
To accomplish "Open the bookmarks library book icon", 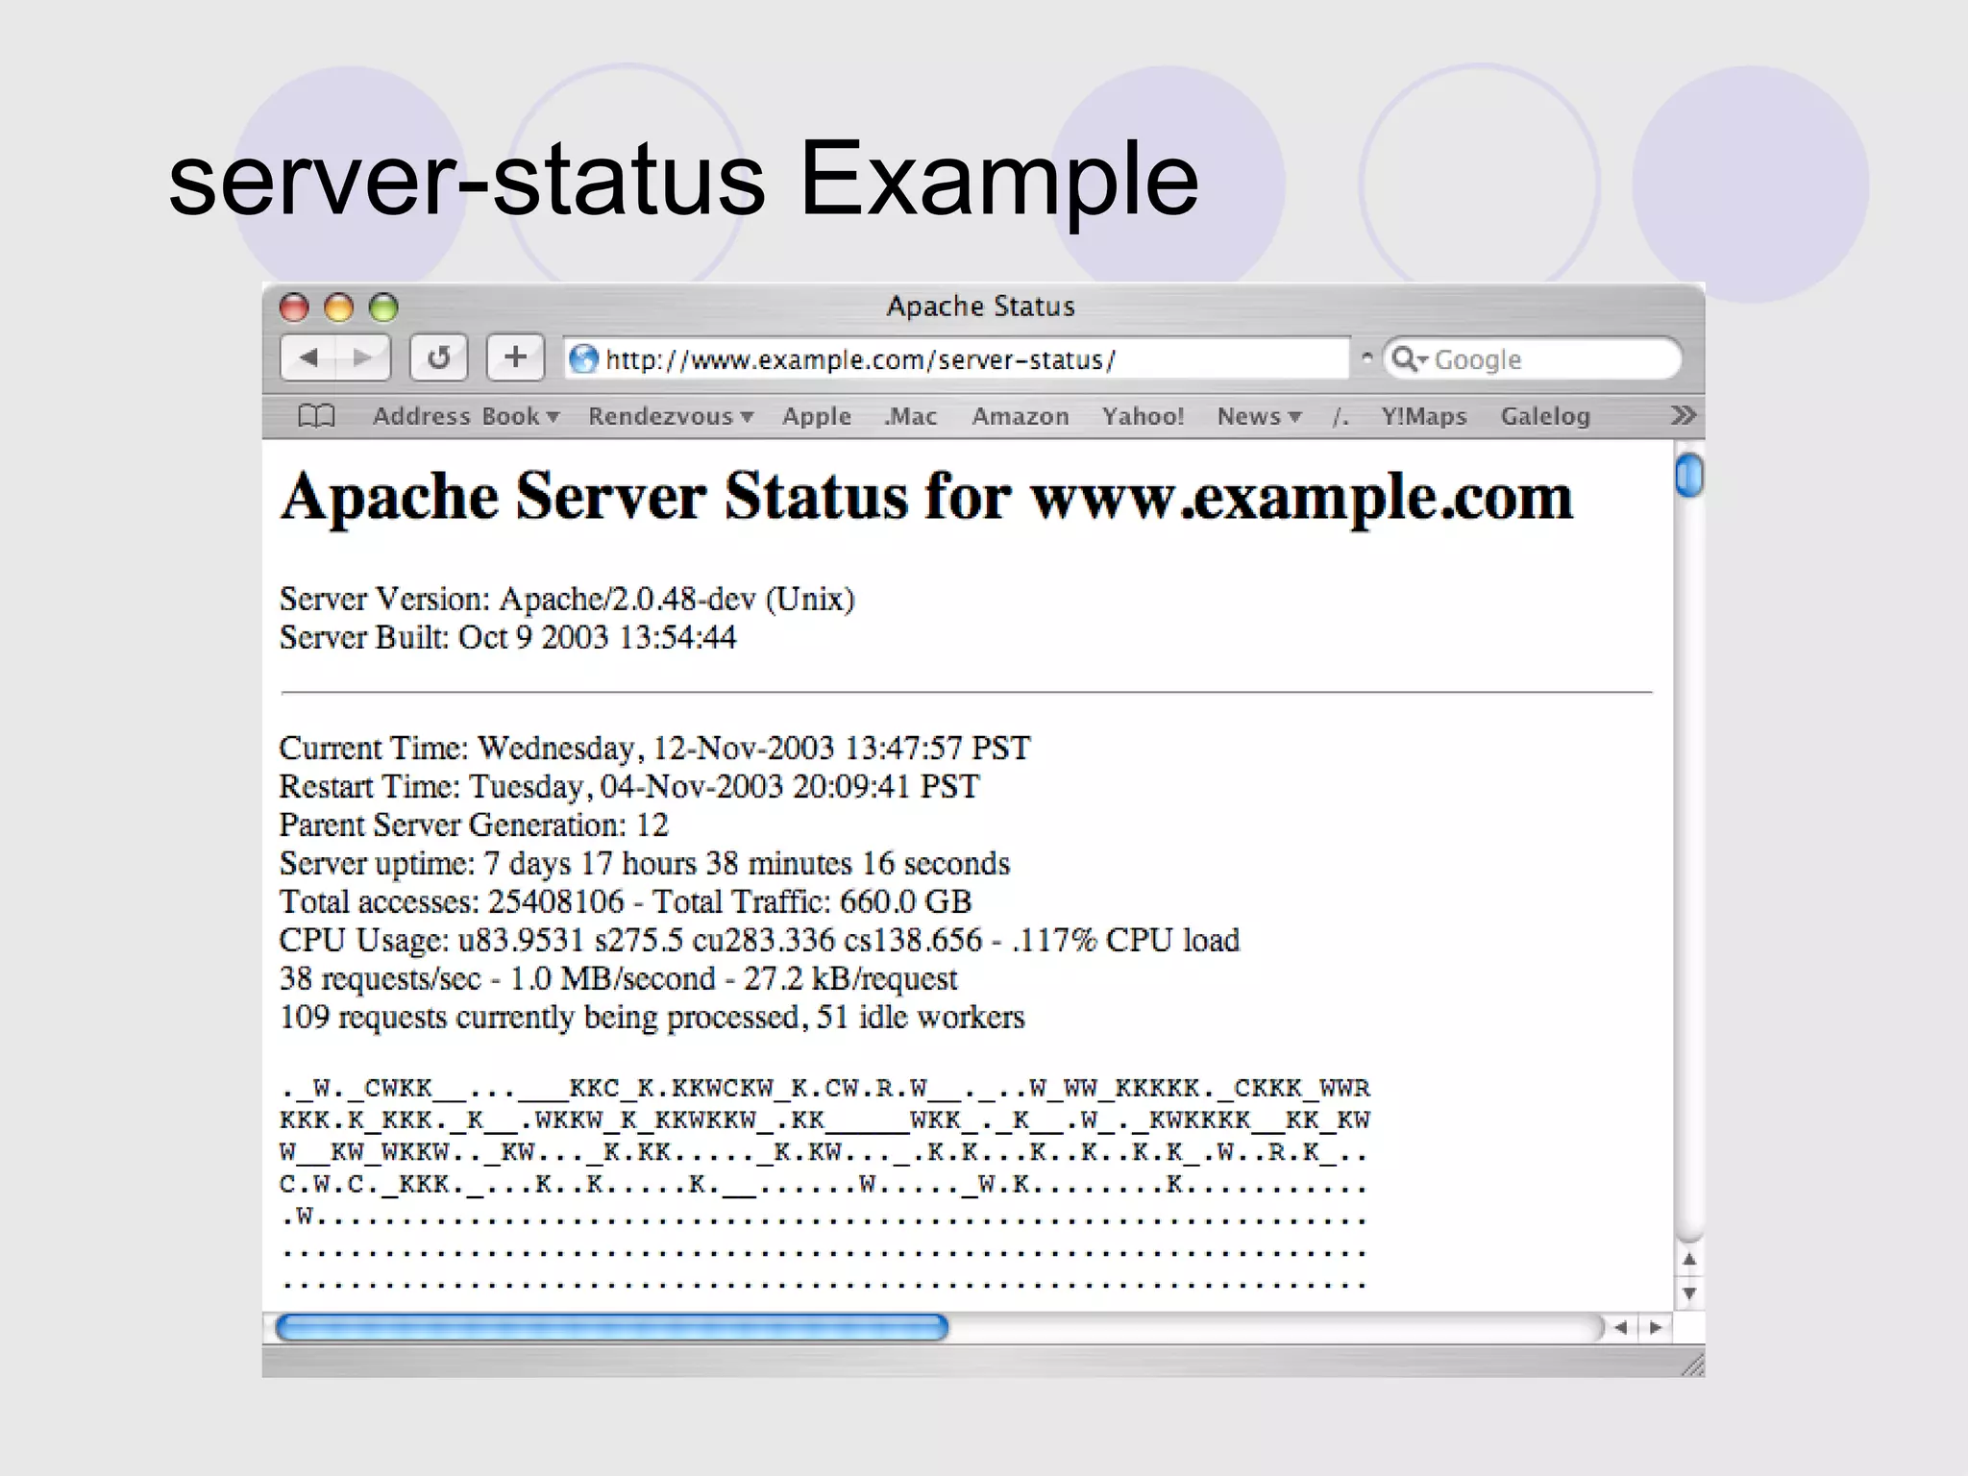I will pos(316,416).
